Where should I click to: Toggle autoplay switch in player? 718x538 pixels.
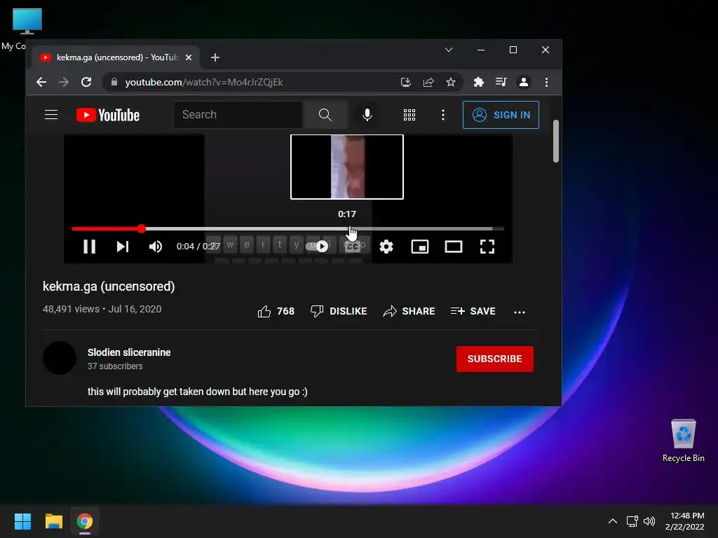click(317, 247)
